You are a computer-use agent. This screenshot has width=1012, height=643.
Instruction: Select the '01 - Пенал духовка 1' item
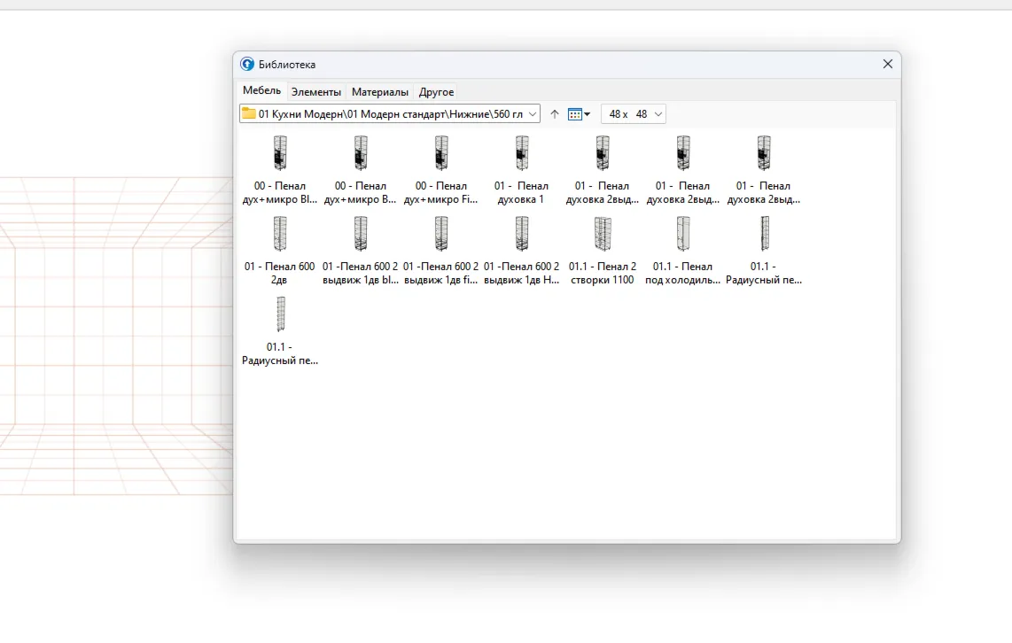pos(521,170)
